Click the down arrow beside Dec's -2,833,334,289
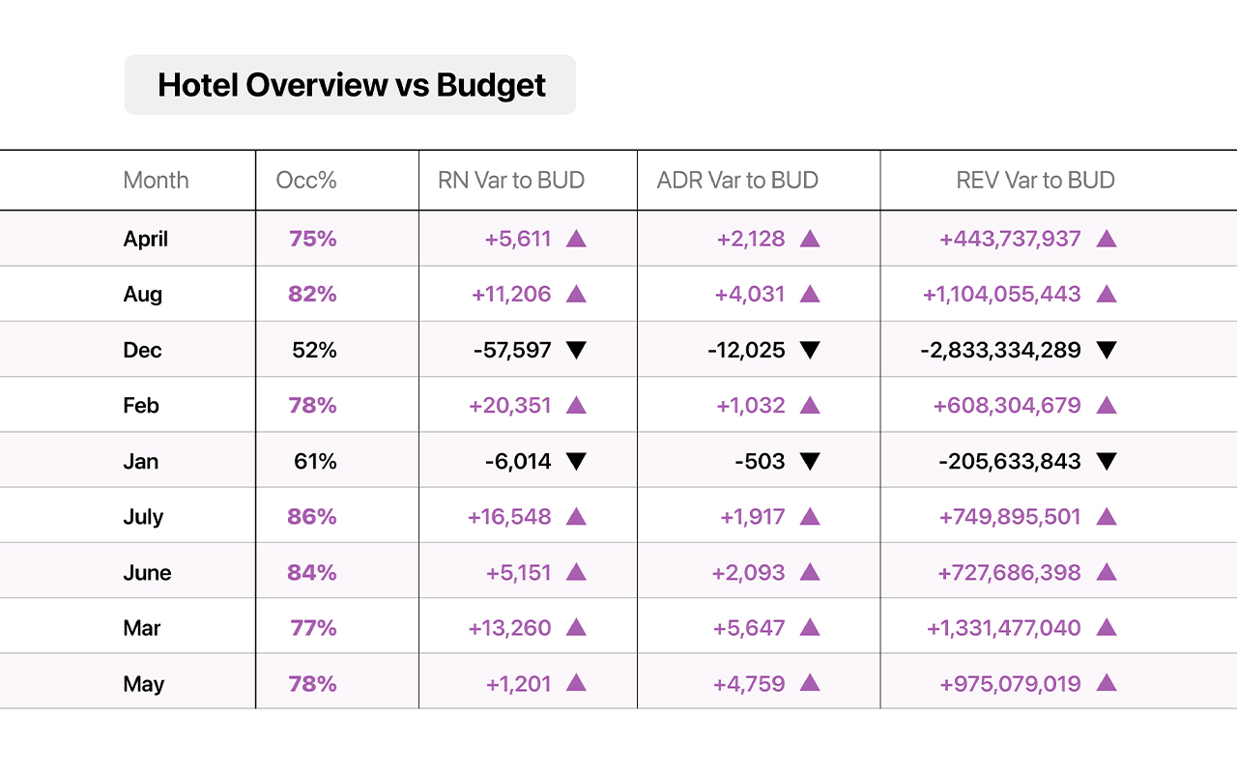This screenshot has height=773, width=1237. (1107, 350)
